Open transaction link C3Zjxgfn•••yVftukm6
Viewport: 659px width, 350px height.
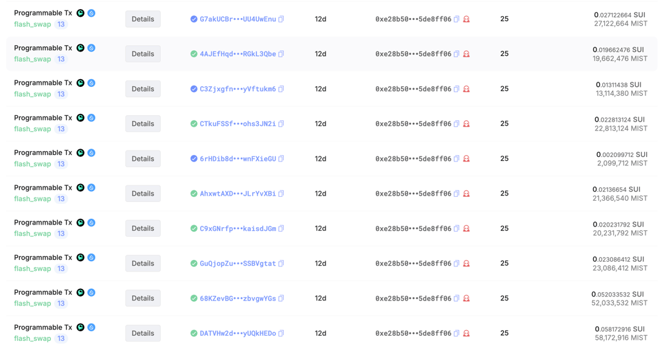238,89
